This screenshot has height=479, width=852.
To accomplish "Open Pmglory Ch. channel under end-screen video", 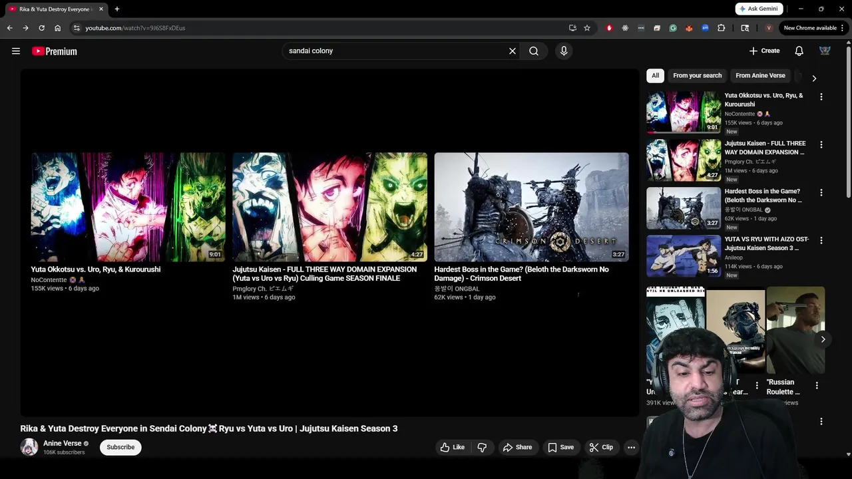I will click(x=263, y=289).
